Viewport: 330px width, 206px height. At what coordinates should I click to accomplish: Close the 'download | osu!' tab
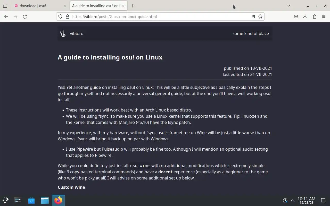pyautogui.click(x=65, y=6)
